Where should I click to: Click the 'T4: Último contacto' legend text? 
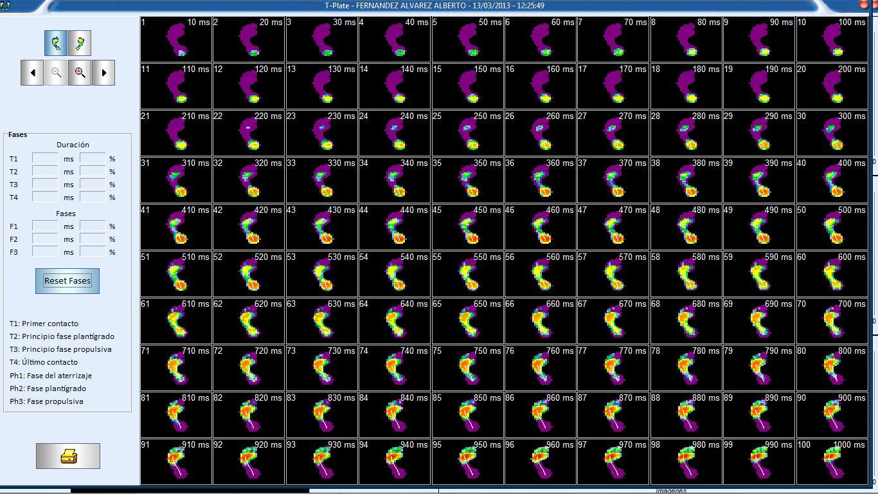[44, 362]
